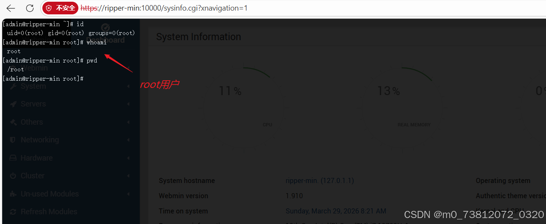
Task: Go back with the browser back arrow
Action: click(x=11, y=8)
